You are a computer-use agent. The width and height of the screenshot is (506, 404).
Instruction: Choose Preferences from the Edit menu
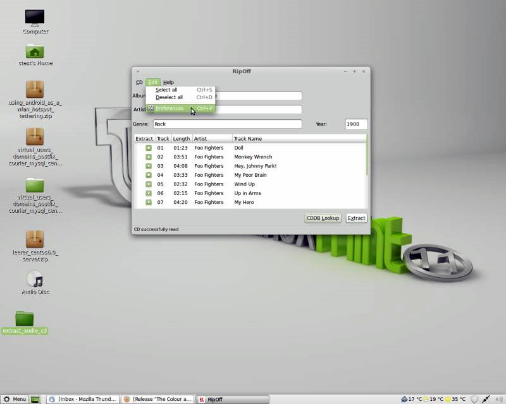(x=170, y=109)
